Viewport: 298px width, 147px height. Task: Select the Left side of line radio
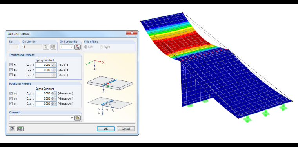pos(86,47)
